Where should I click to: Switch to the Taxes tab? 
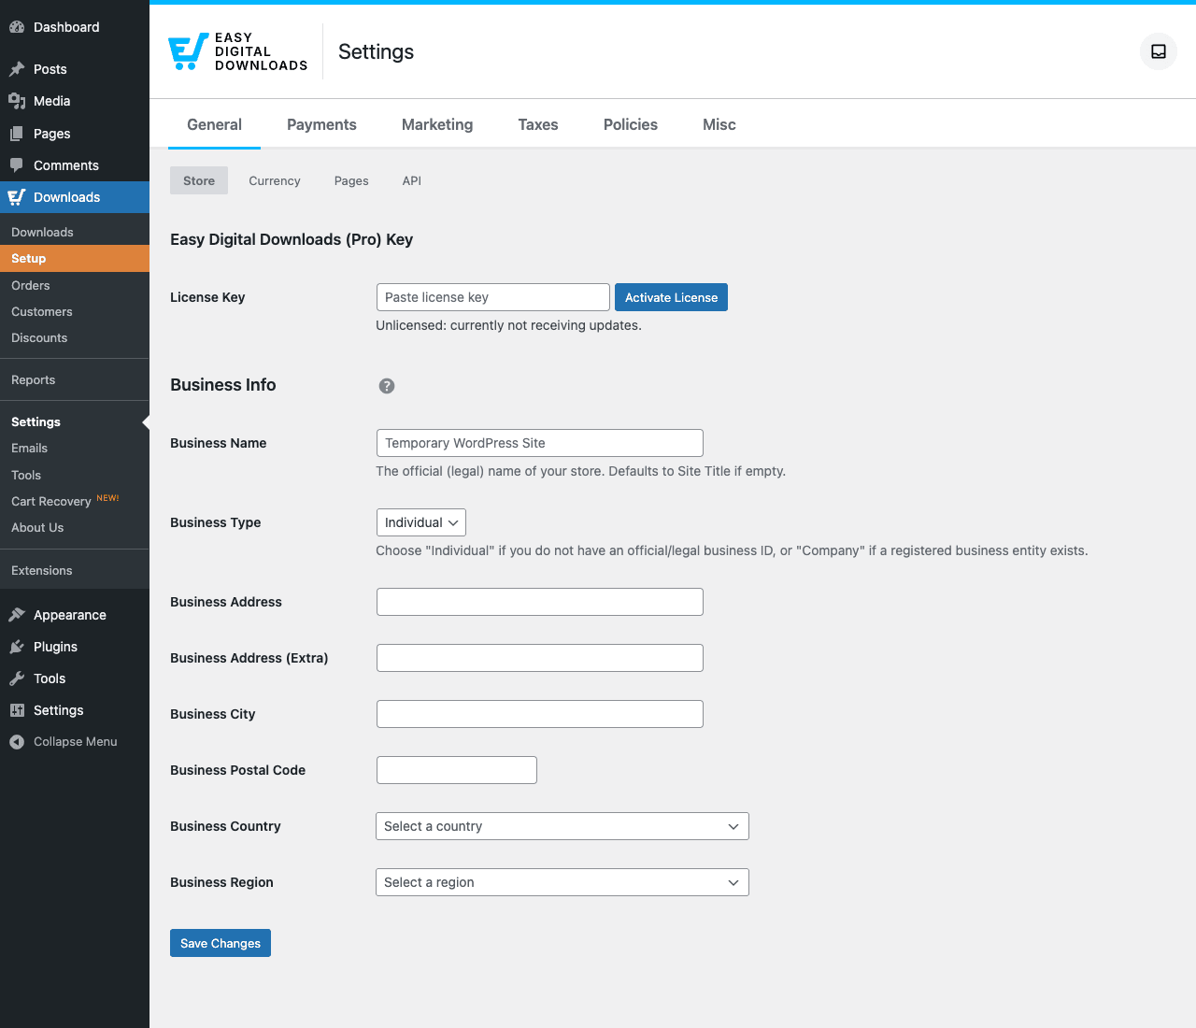pos(538,124)
